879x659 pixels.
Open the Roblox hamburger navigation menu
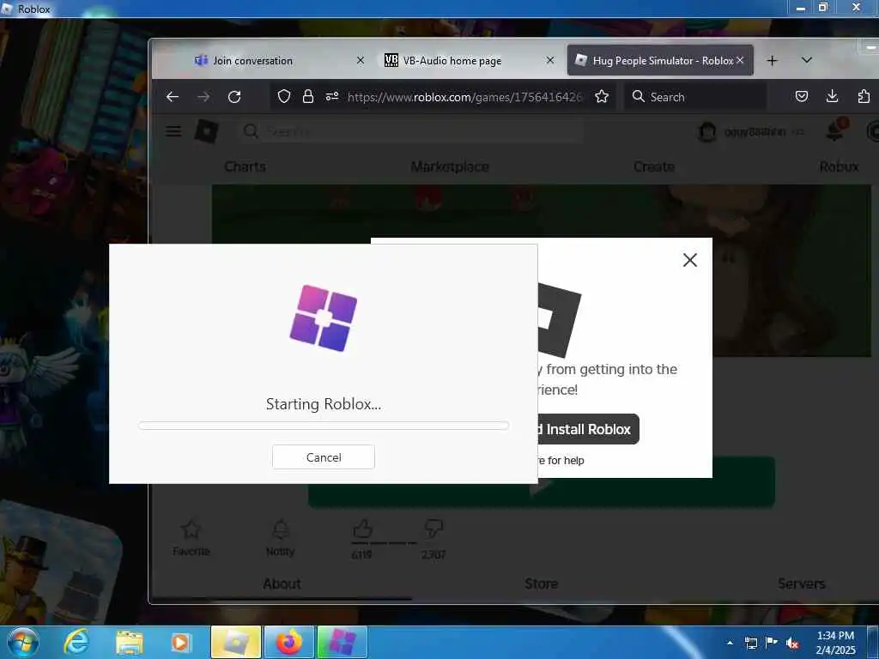click(x=173, y=131)
